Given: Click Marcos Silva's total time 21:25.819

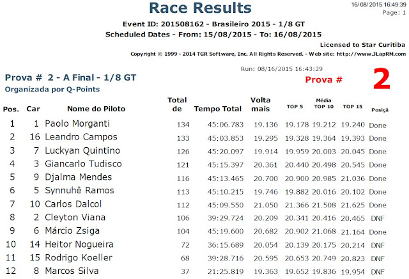Looking at the screenshot, I should 226,272.
